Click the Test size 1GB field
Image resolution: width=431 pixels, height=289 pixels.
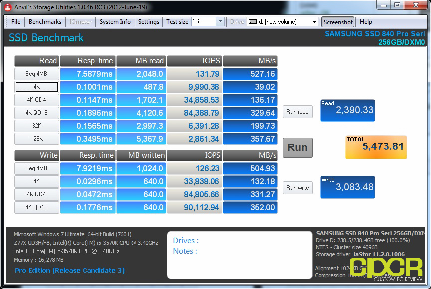click(x=204, y=22)
